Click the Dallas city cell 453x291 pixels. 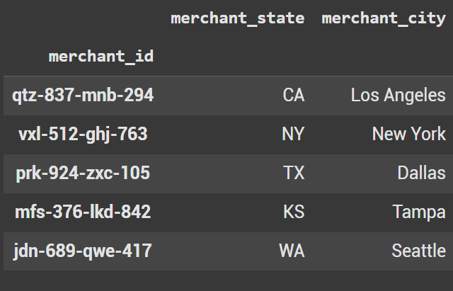coord(421,173)
